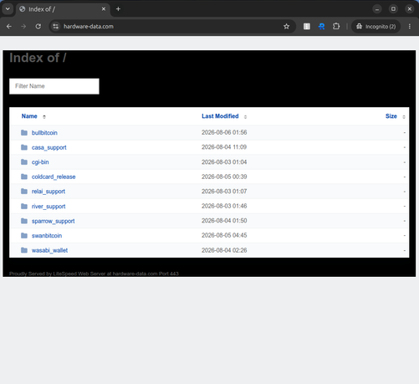This screenshot has height=384, width=419.
Task: Sort listing by Last Modified column header
Action: click(220, 116)
